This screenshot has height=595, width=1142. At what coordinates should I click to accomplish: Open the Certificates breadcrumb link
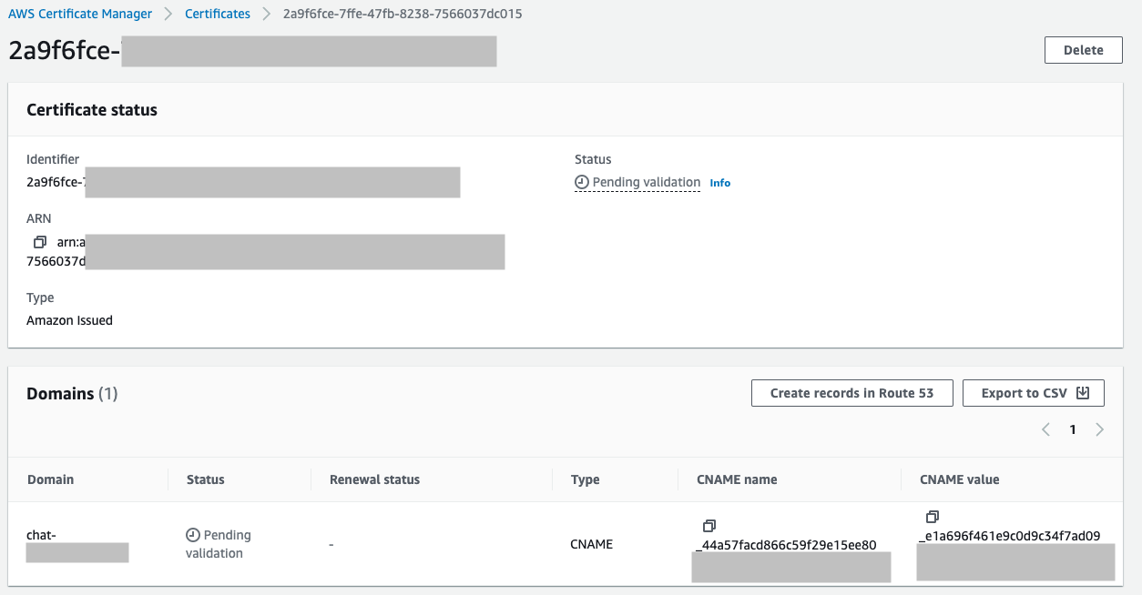point(218,14)
